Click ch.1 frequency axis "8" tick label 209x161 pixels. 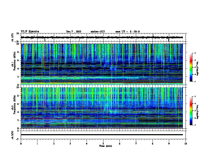(18, 52)
